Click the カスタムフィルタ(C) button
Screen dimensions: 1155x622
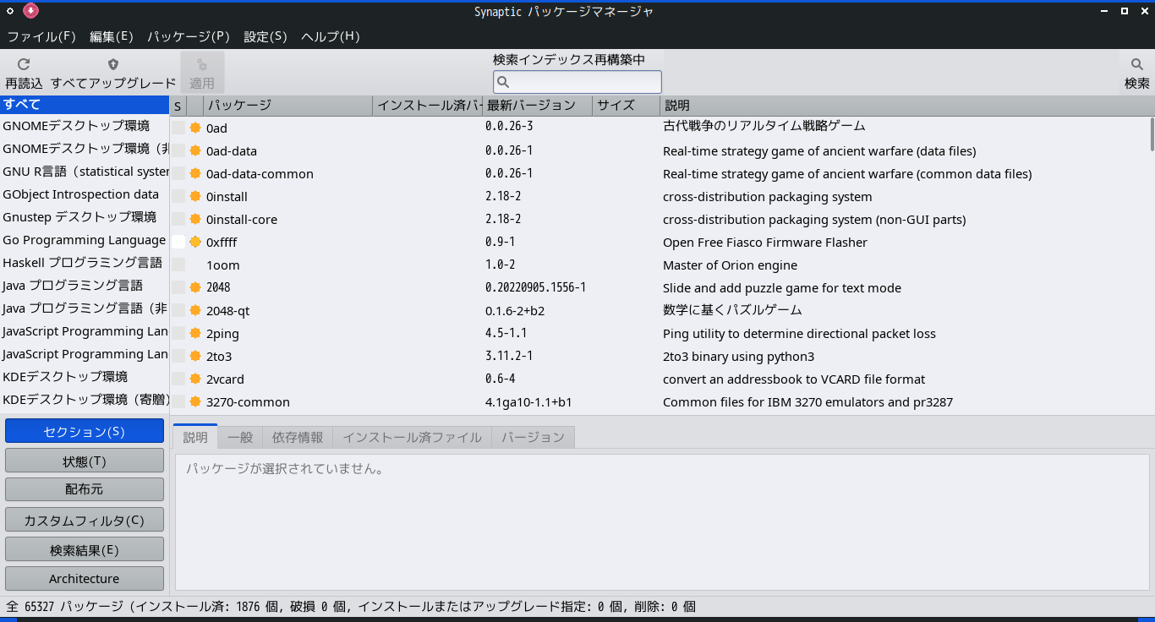tap(85, 520)
